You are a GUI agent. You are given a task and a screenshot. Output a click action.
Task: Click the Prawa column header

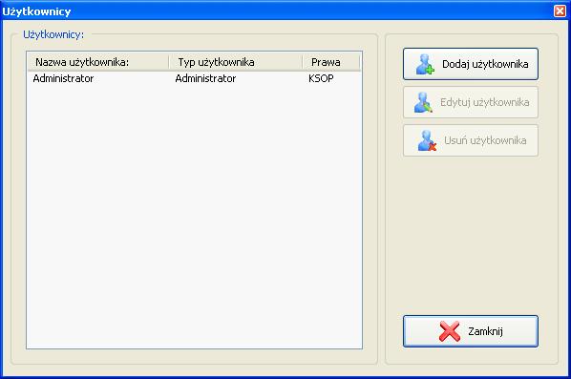pos(330,62)
